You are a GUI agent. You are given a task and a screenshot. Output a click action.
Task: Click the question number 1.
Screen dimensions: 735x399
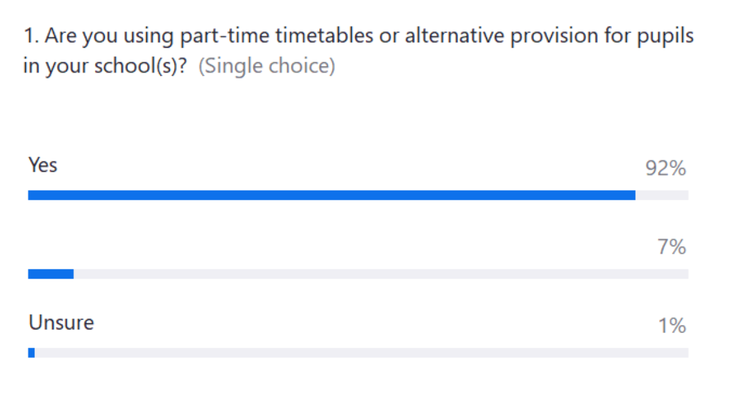coord(29,37)
